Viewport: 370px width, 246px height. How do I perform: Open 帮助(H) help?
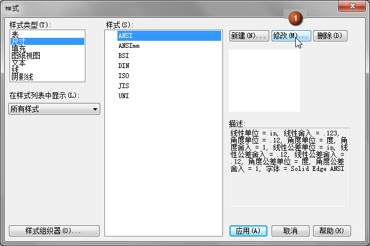pyautogui.click(x=331, y=230)
